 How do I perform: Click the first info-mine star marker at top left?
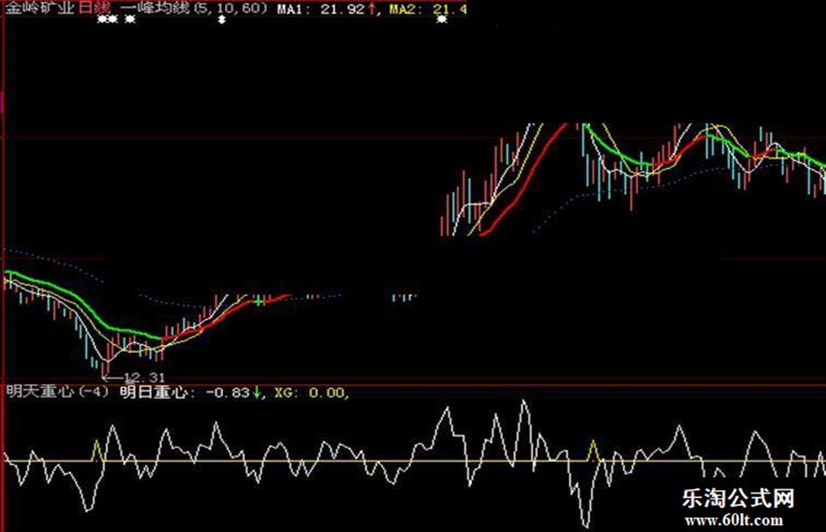102,19
